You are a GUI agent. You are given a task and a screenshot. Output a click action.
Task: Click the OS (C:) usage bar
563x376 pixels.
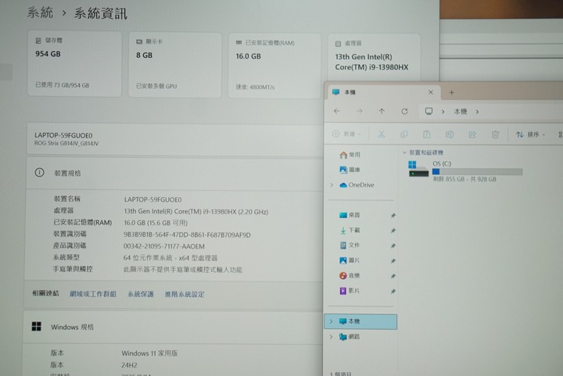(477, 172)
